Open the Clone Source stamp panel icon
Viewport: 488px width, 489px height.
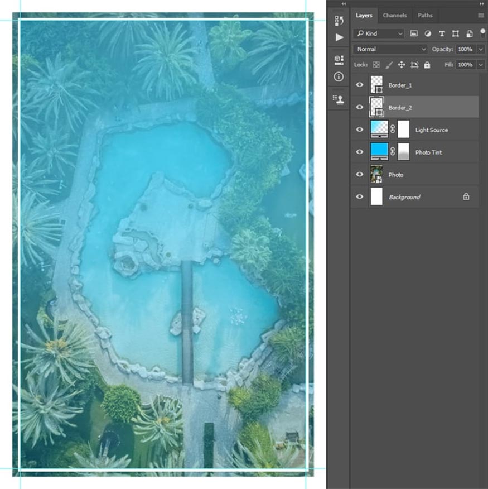(x=339, y=100)
